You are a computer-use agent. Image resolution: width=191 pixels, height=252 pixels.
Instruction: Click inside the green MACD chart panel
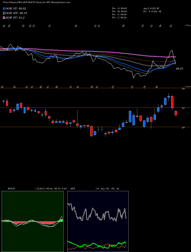click(x=32, y=221)
